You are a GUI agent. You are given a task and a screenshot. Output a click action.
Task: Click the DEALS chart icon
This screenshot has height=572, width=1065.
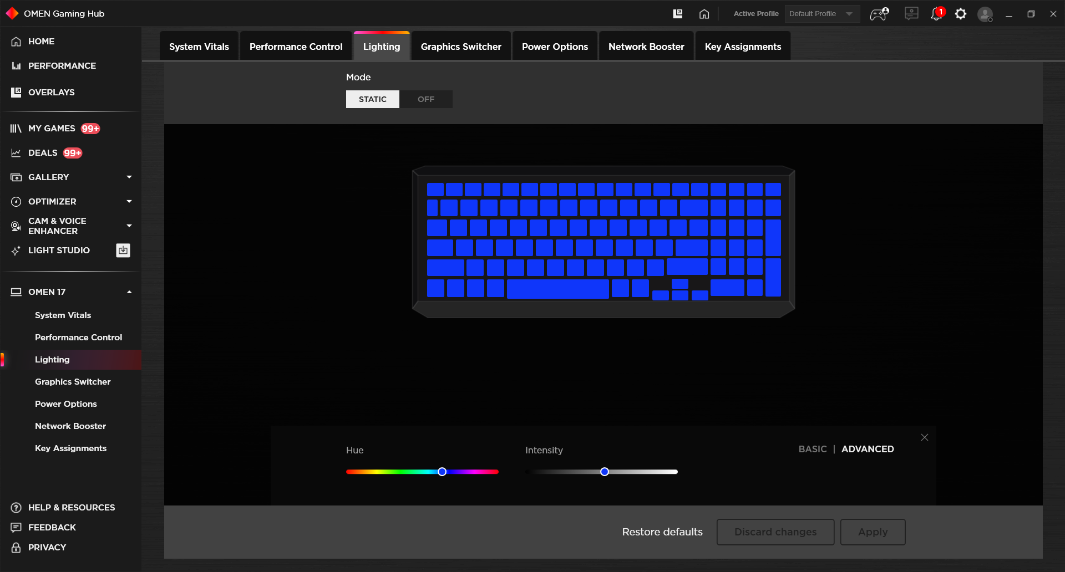(x=16, y=153)
